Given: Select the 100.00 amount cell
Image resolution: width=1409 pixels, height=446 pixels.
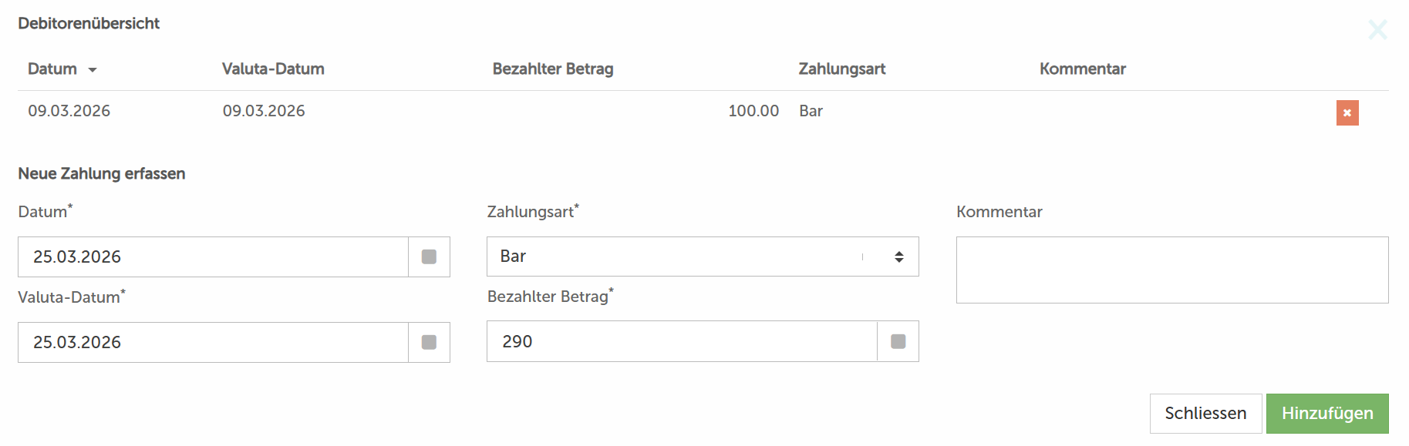Looking at the screenshot, I should [x=753, y=111].
